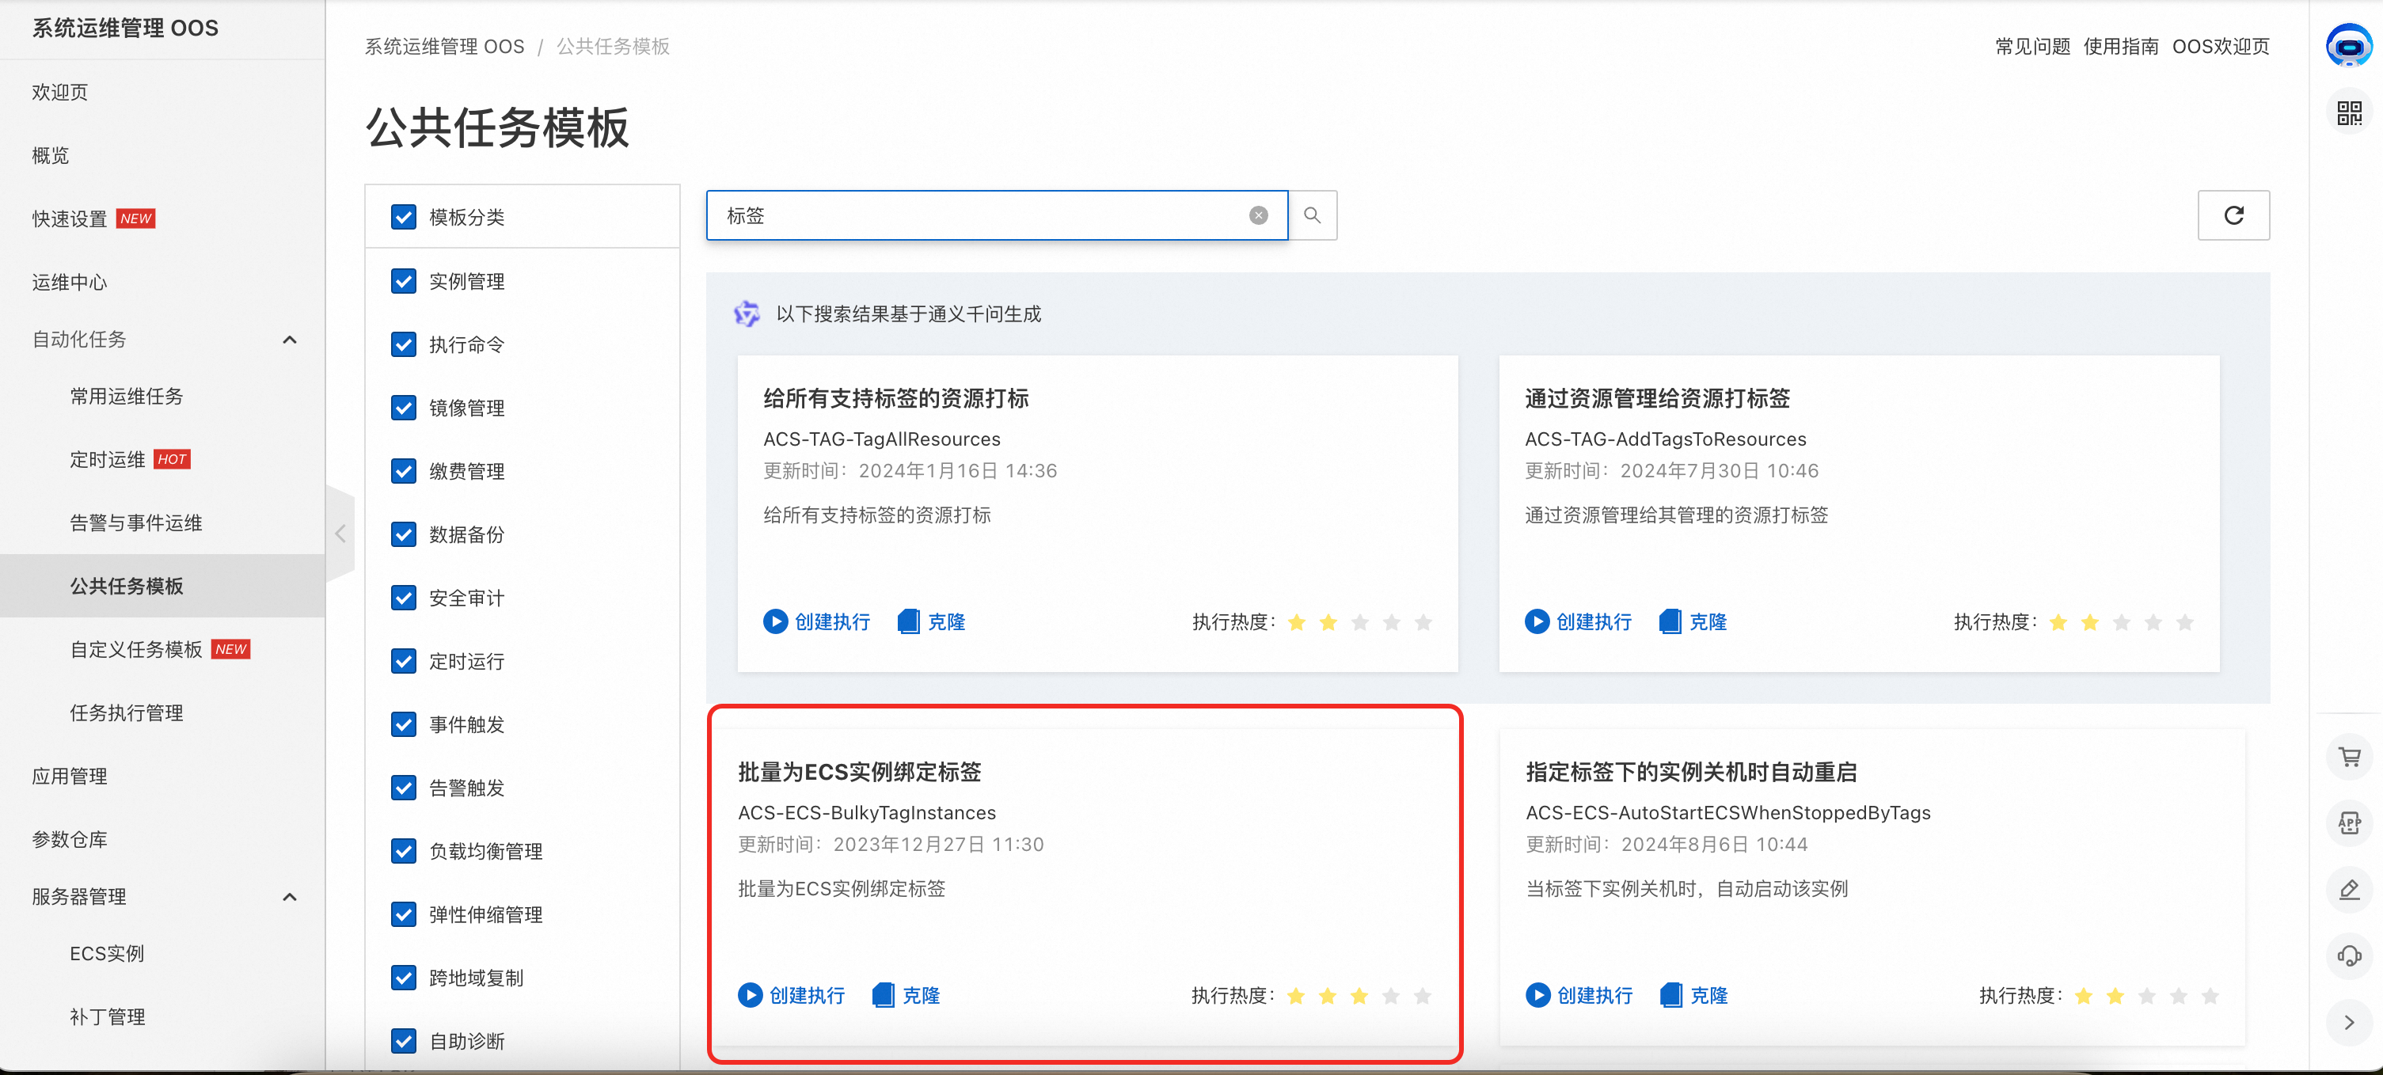Click the pencil feedback icon

pyautogui.click(x=2349, y=889)
